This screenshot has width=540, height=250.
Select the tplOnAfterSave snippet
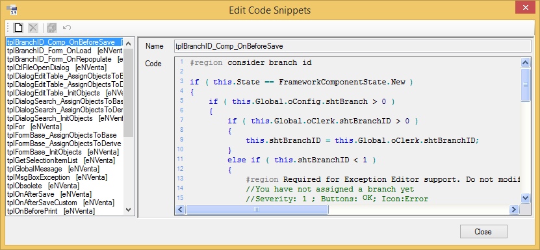pos(64,194)
